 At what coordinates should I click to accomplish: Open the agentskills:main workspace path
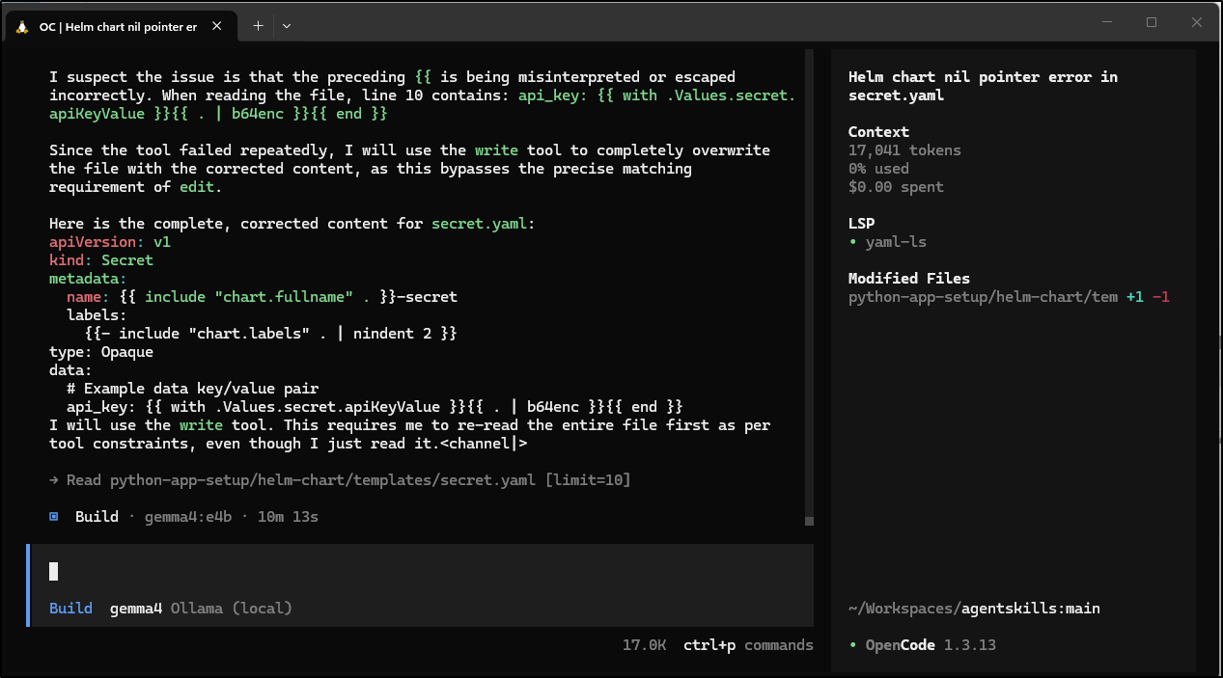[974, 608]
